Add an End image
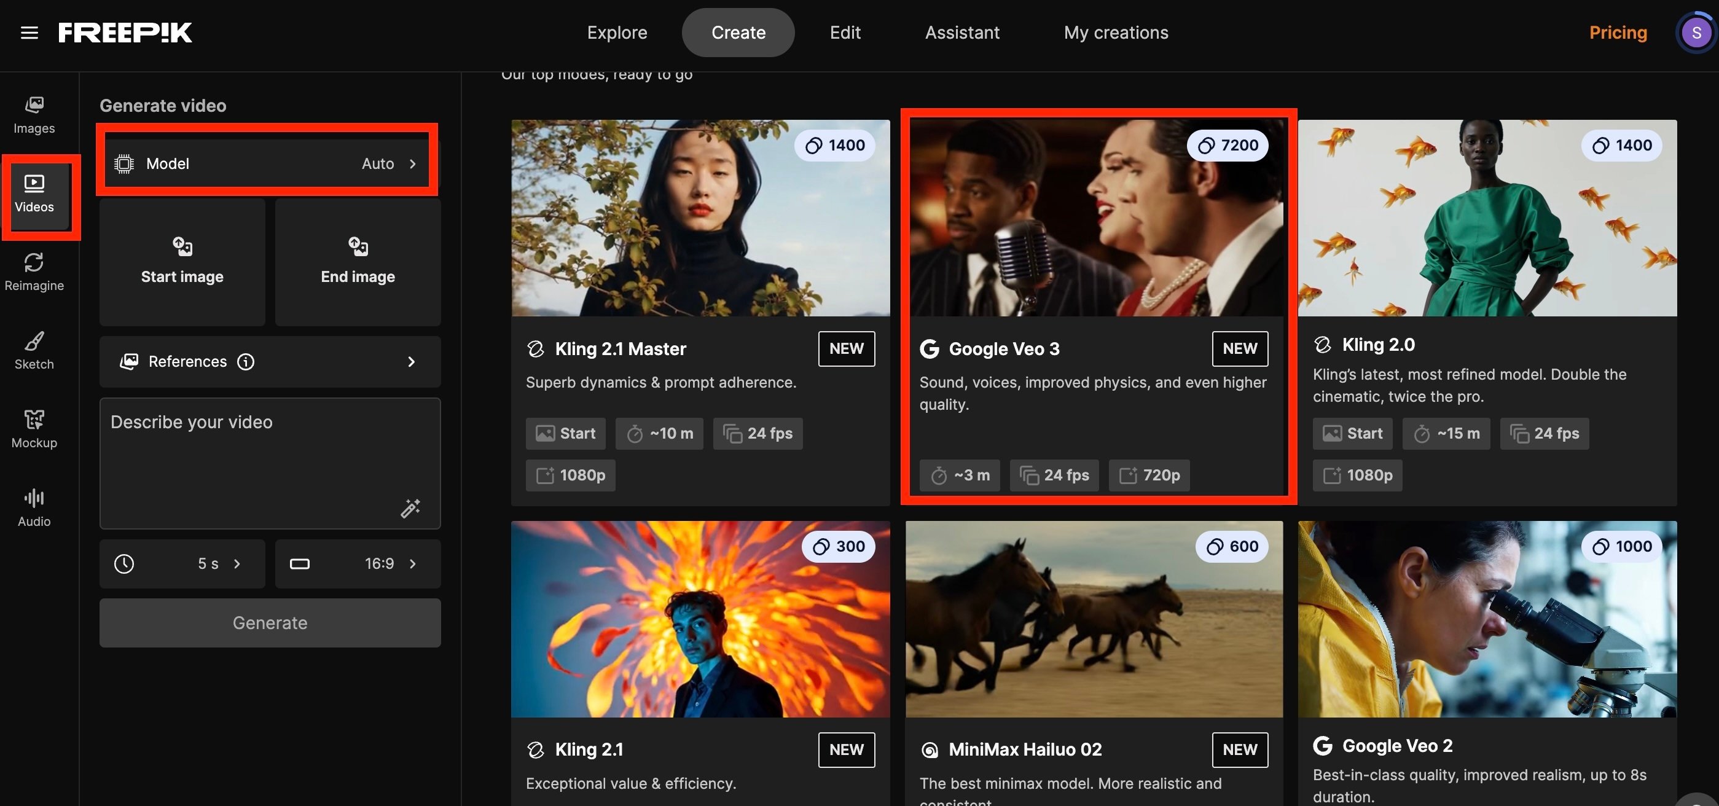Viewport: 1719px width, 806px height. [358, 262]
